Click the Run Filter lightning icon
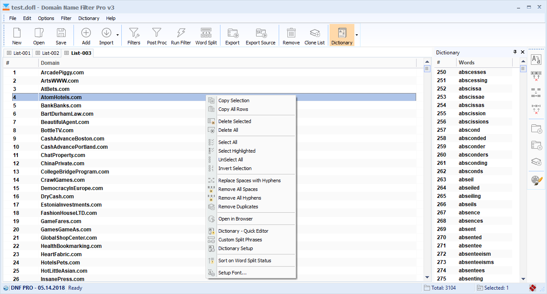Screen dimensions: 547x294 coord(181,35)
